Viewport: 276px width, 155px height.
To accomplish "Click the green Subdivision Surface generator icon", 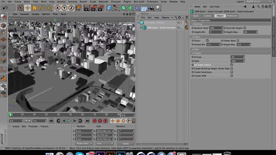I will click(x=123, y=8).
